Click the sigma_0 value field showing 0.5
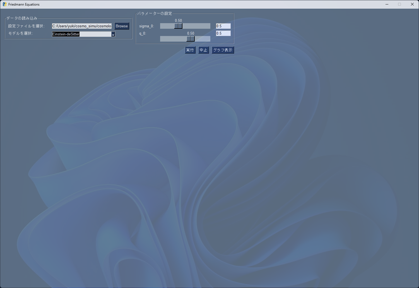 223,26
